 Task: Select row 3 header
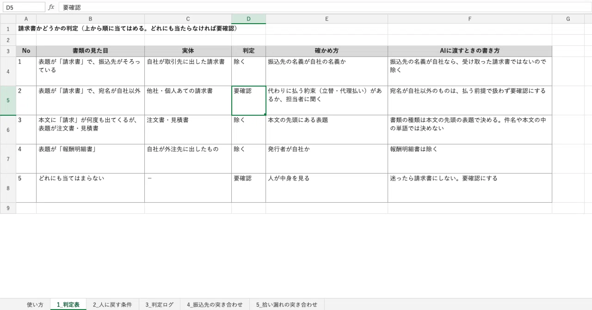pos(8,51)
